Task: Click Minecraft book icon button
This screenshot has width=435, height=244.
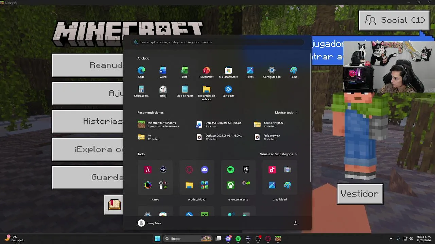Action: pyautogui.click(x=114, y=205)
